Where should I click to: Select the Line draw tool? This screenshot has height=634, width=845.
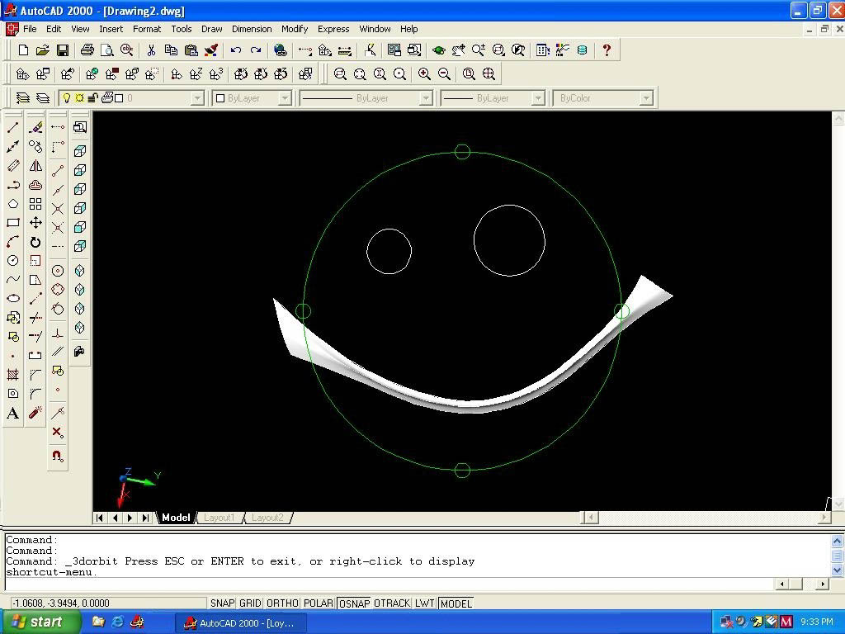[13, 127]
